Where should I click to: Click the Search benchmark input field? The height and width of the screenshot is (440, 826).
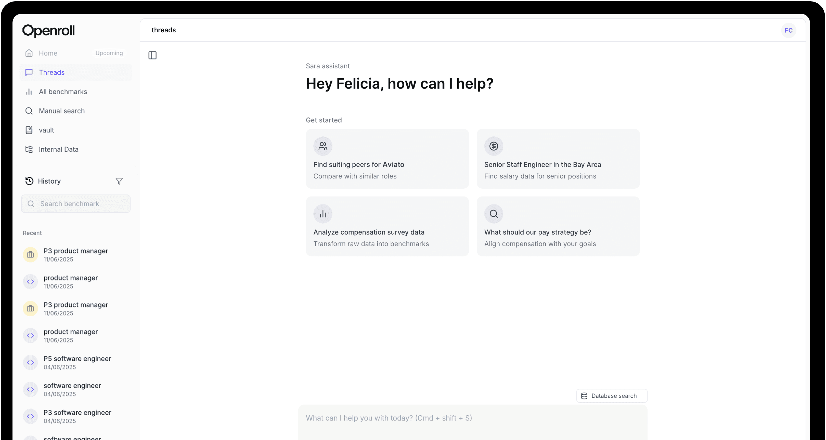tap(76, 204)
